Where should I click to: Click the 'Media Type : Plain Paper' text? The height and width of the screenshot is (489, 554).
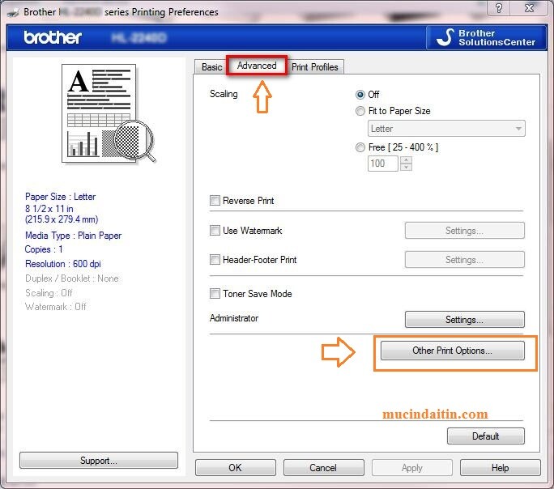pos(73,236)
